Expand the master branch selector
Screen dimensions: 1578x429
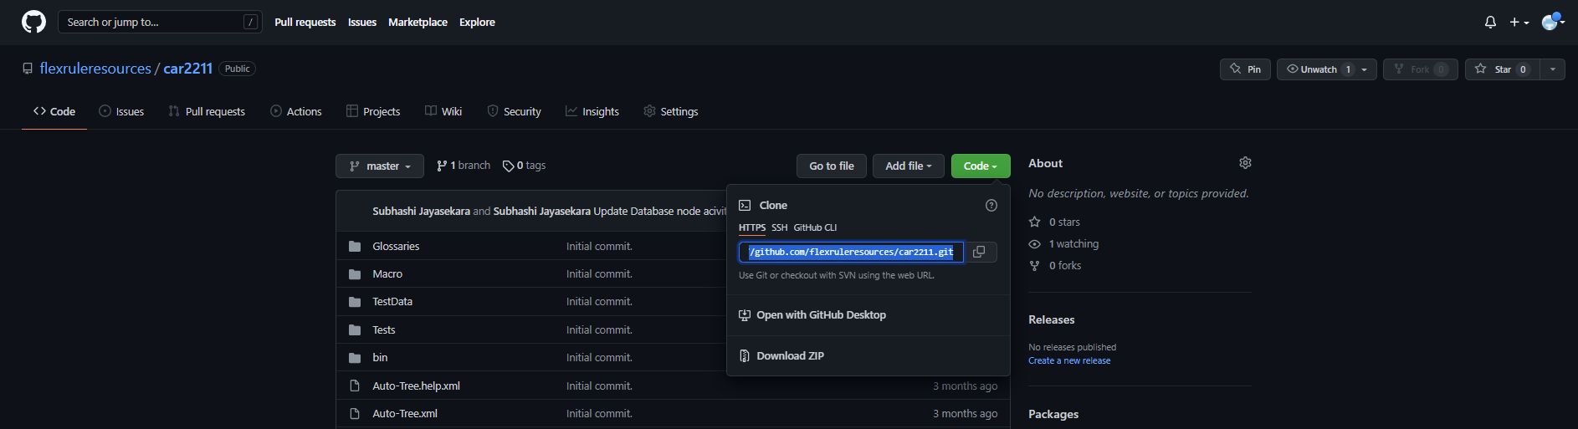pyautogui.click(x=380, y=166)
